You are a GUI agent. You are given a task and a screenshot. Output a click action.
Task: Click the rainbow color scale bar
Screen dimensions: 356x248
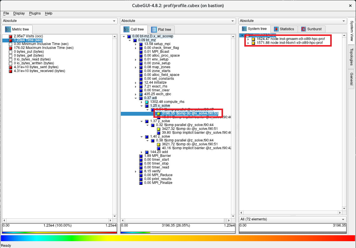click(178, 238)
